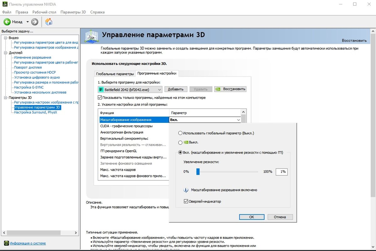Image resolution: width=376 pixels, height=251 pixels.
Task: Click the System Information icon at bottom left
Action: tap(6, 243)
